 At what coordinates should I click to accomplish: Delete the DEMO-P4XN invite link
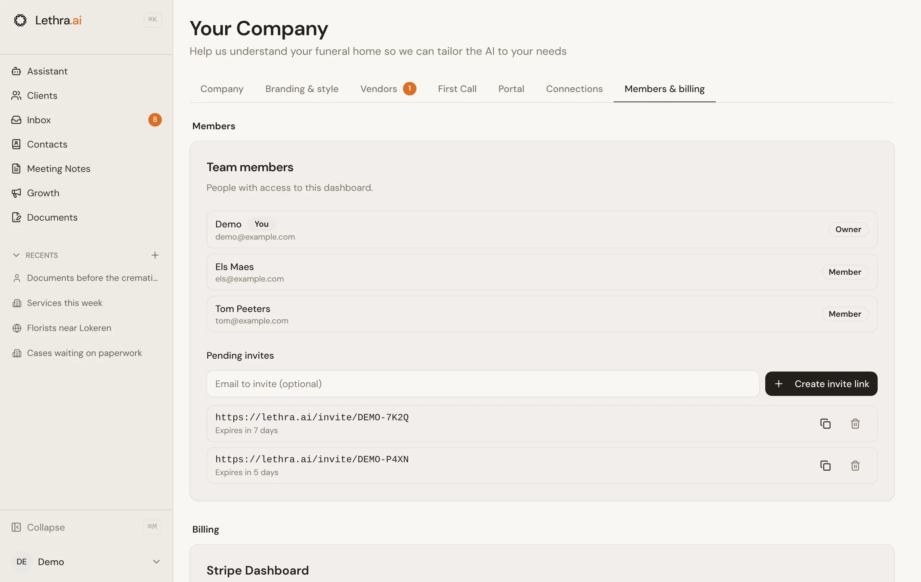[x=855, y=466]
